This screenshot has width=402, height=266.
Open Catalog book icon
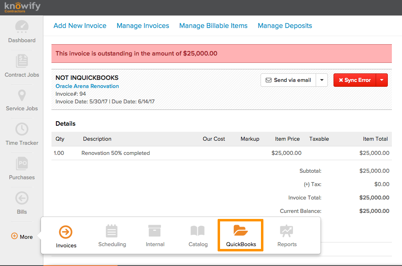(x=198, y=231)
